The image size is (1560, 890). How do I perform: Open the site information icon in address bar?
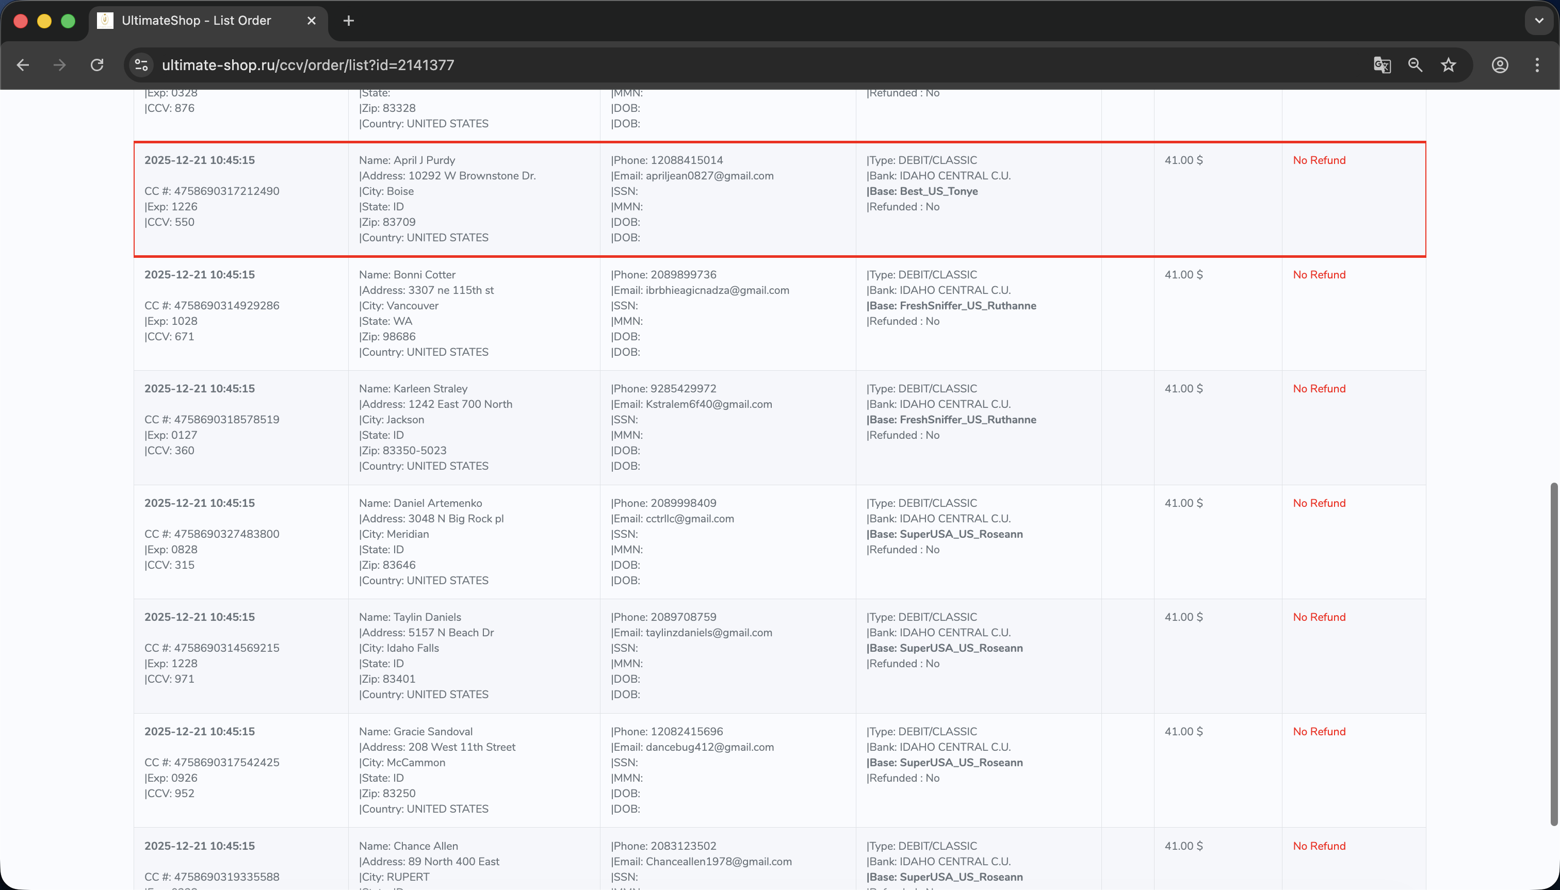coord(141,65)
